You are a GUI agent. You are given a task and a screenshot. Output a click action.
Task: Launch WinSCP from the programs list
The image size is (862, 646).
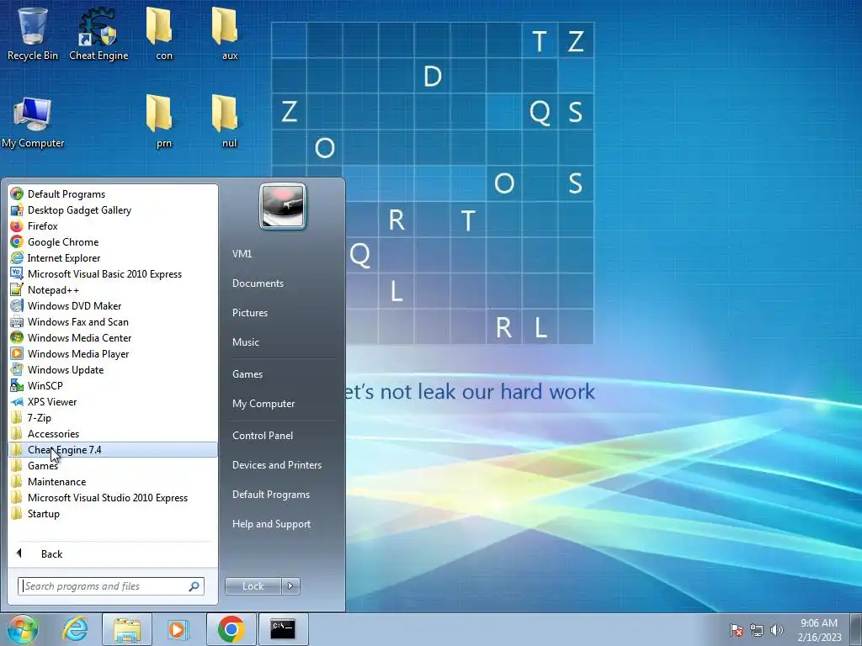tap(113, 385)
